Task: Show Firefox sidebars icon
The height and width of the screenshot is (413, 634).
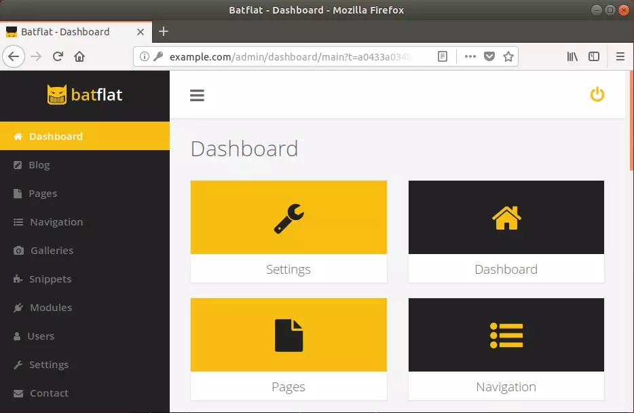Action: [x=593, y=56]
